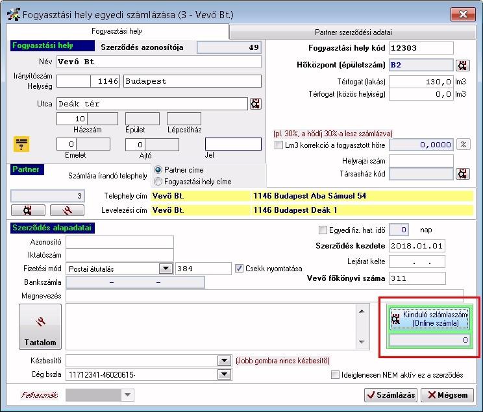Check Ideiglenesen NEM aktív ez a szerződés
This screenshot has width=483, height=412.
(335, 375)
